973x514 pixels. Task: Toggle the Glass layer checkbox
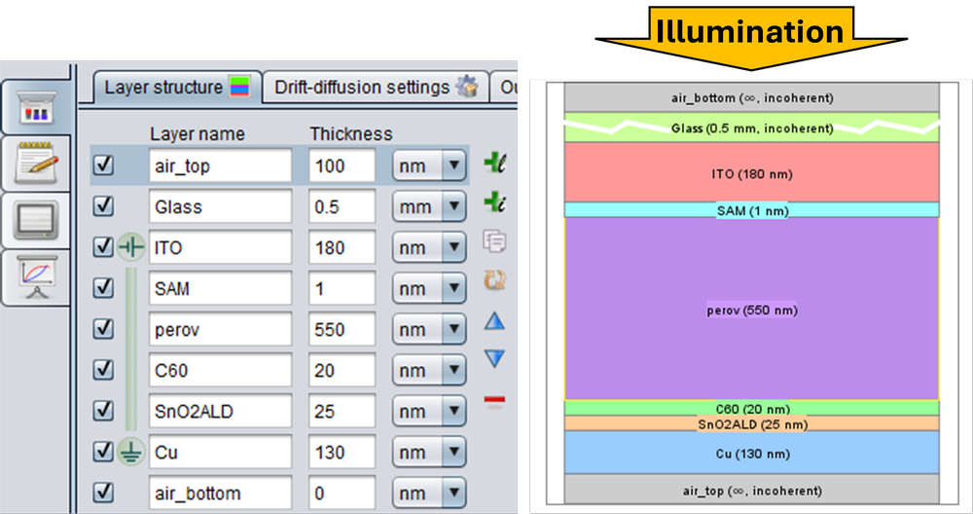pyautogui.click(x=103, y=206)
